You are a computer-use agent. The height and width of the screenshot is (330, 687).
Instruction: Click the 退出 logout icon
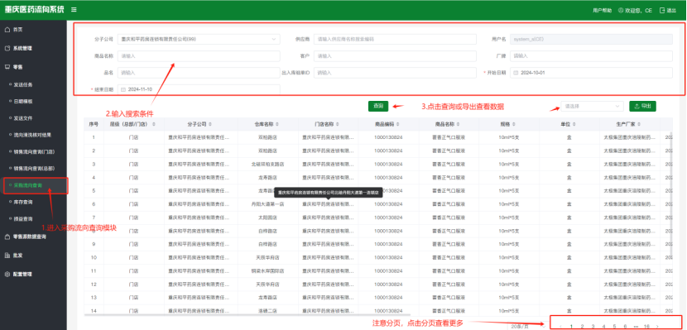662,10
